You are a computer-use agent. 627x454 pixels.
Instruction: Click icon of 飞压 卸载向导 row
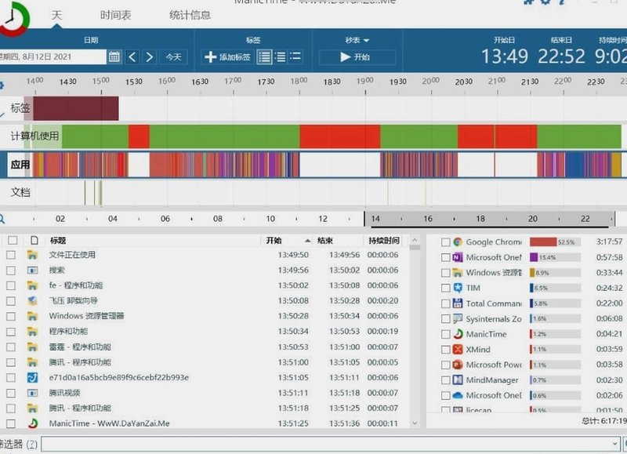(x=32, y=301)
